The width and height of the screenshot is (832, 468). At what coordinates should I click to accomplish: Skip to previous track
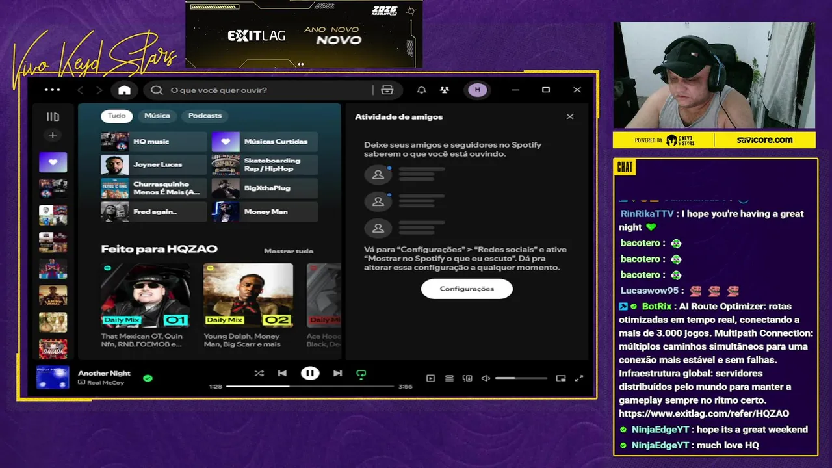click(282, 373)
